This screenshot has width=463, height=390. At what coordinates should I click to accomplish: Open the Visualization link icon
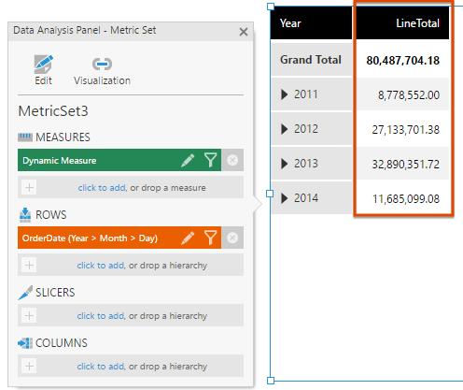coord(102,65)
